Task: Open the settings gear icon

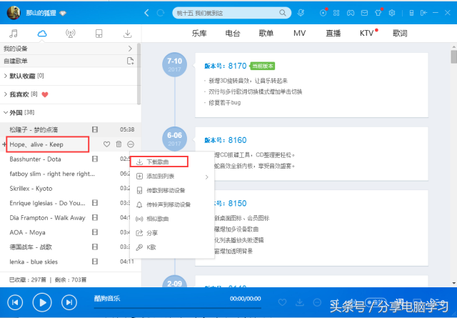Action: coord(392,13)
